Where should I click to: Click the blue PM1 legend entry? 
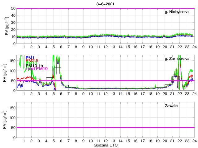pos(30,58)
